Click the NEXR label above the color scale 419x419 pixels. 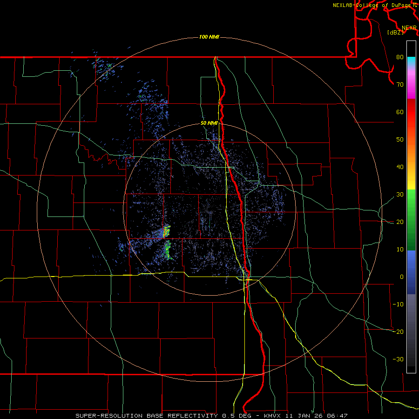pyautogui.click(x=409, y=28)
